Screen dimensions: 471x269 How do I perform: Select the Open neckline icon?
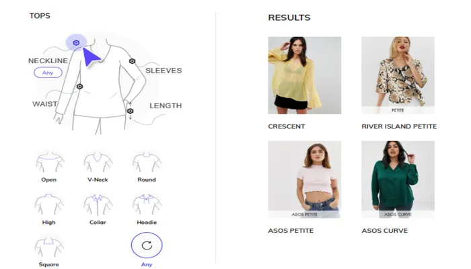(49, 163)
